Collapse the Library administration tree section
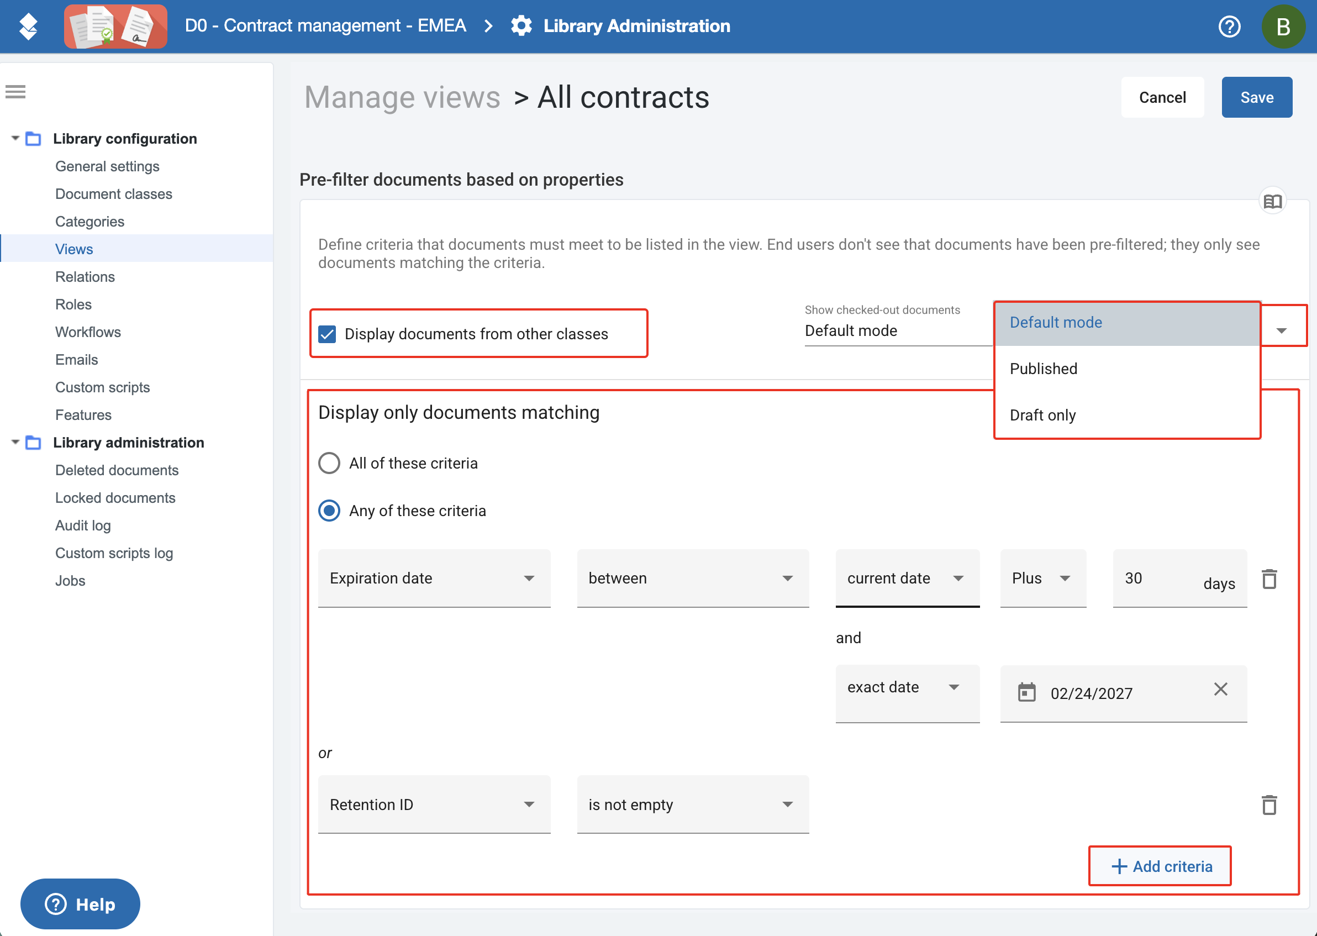 [15, 442]
